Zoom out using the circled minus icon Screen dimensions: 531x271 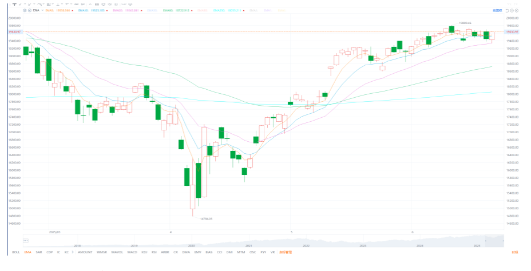pyautogui.click(x=512, y=10)
